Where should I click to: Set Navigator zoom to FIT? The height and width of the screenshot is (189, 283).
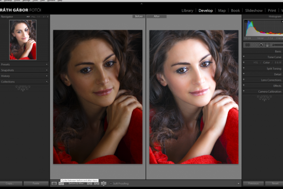point(28,17)
